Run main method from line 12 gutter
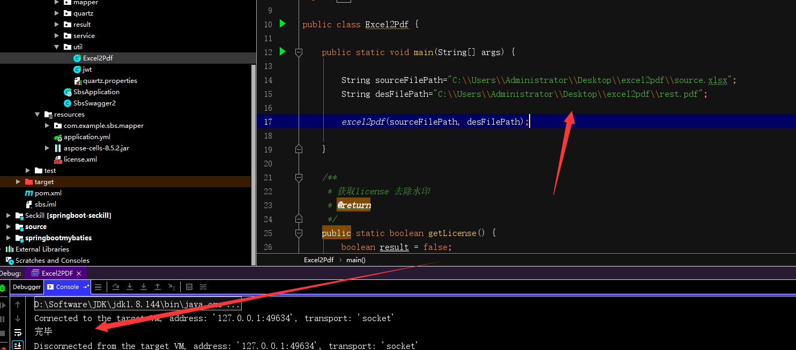Viewport: 796px width, 350px height. [282, 51]
